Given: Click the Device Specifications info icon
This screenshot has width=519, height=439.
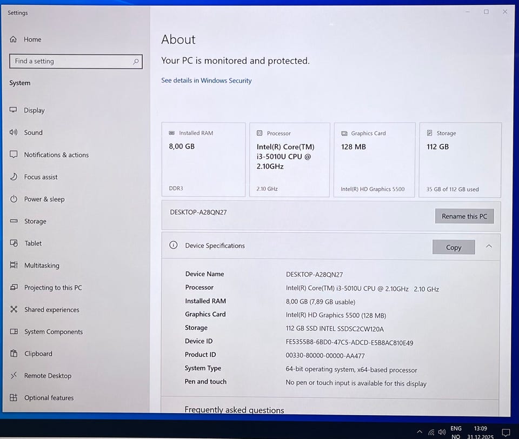Looking at the screenshot, I should tap(174, 245).
